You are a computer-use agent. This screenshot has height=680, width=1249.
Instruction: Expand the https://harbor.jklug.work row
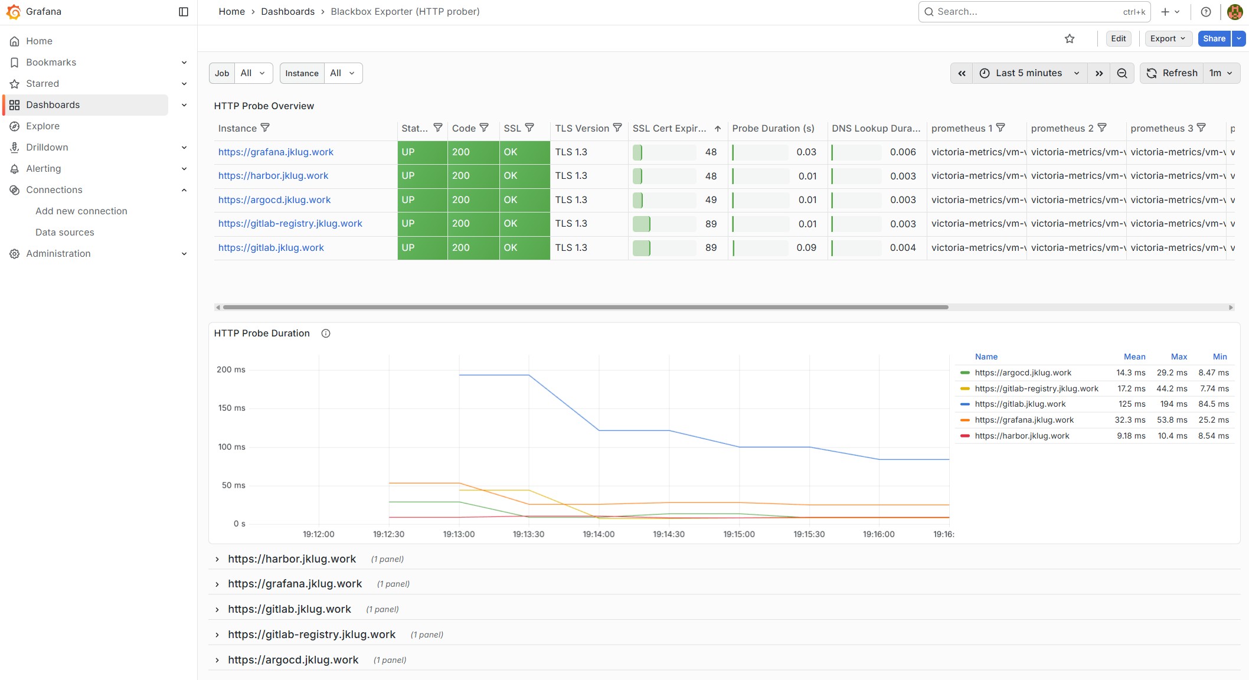[x=292, y=559]
